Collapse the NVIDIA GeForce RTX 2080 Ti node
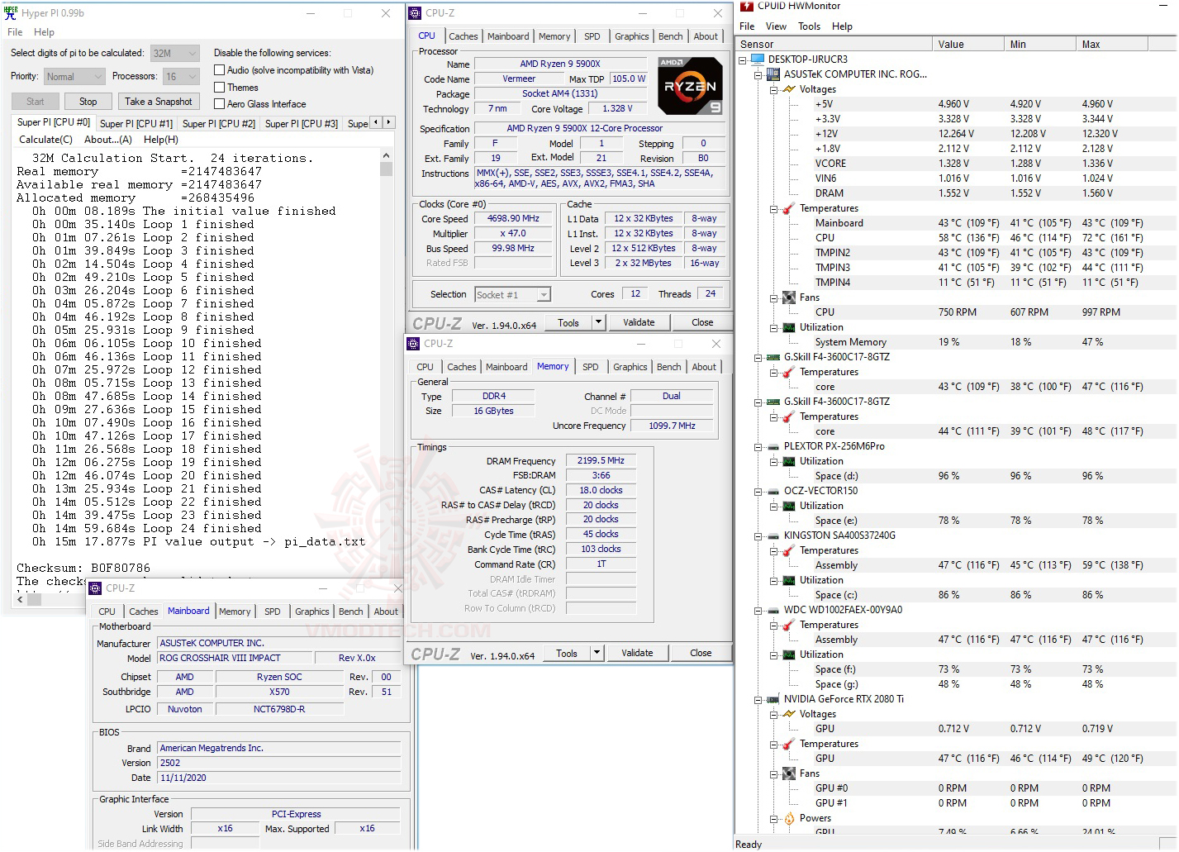 coord(758,699)
